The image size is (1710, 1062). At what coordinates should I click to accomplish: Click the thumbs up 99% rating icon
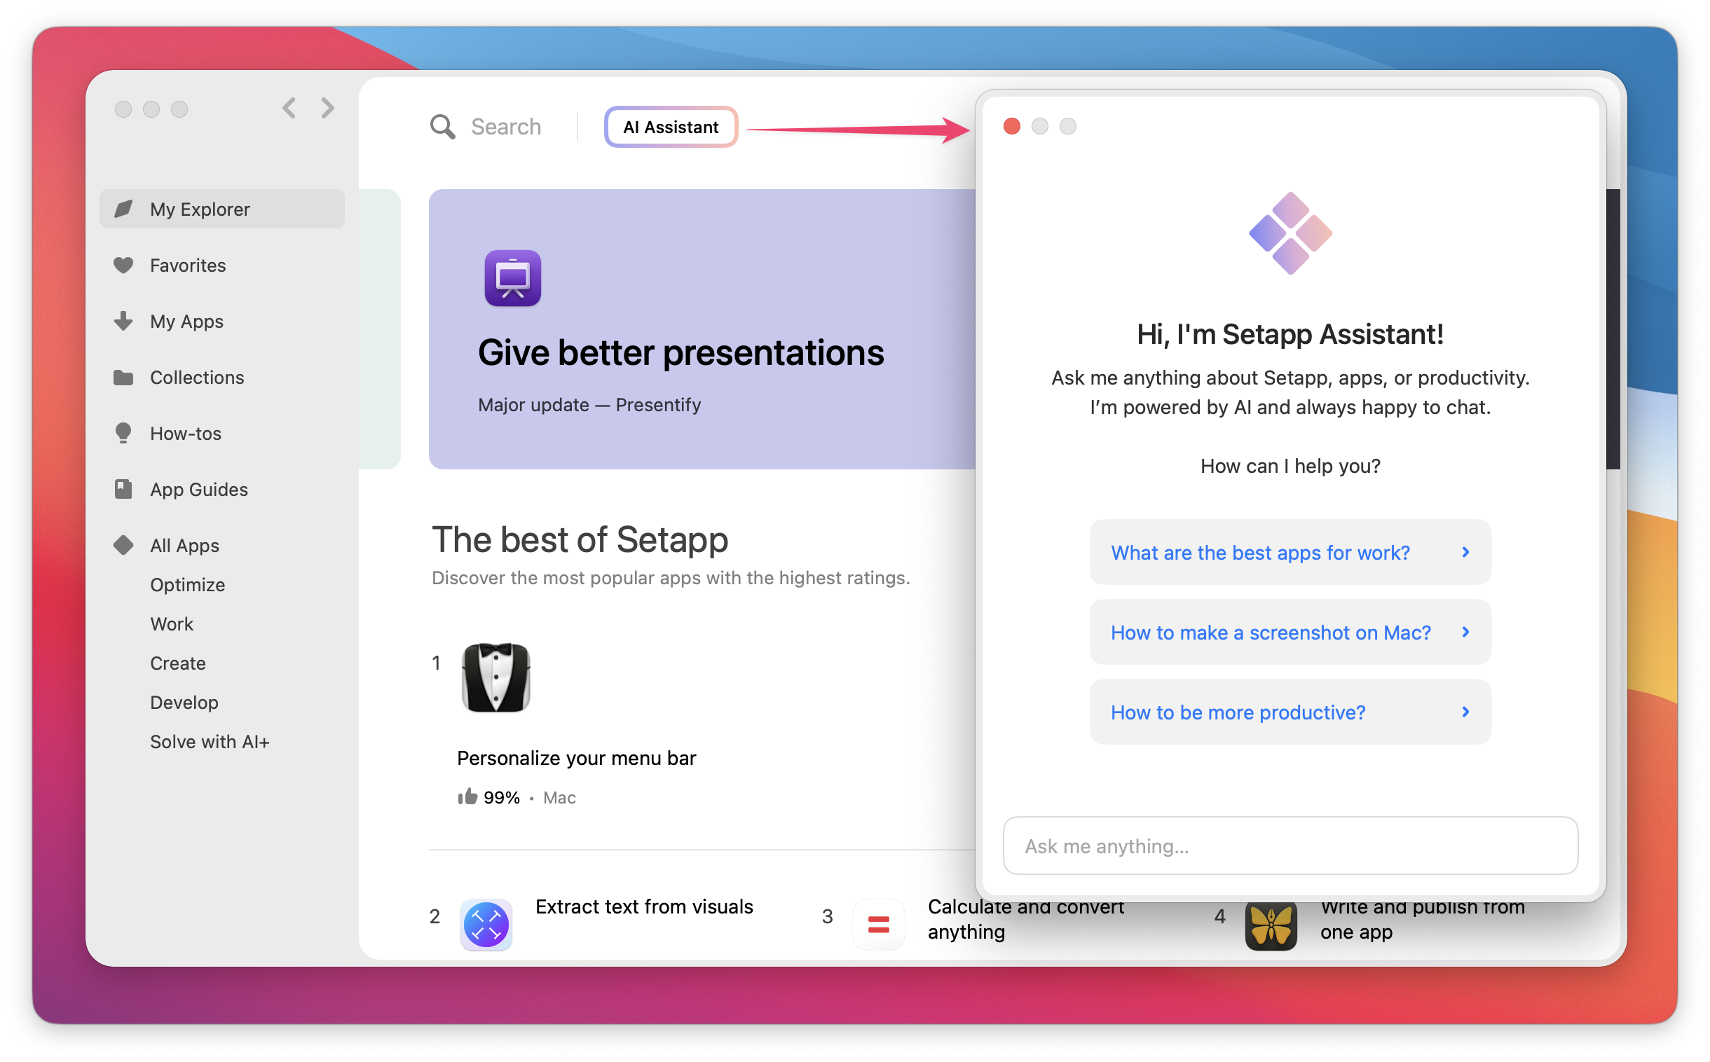pyautogui.click(x=468, y=797)
